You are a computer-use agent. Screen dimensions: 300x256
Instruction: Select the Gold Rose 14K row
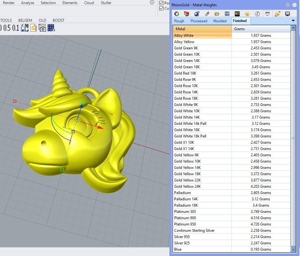(232, 92)
